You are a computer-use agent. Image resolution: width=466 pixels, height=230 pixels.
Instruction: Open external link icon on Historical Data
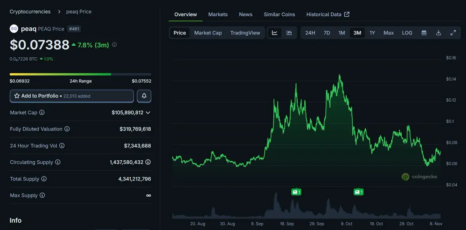(x=347, y=14)
